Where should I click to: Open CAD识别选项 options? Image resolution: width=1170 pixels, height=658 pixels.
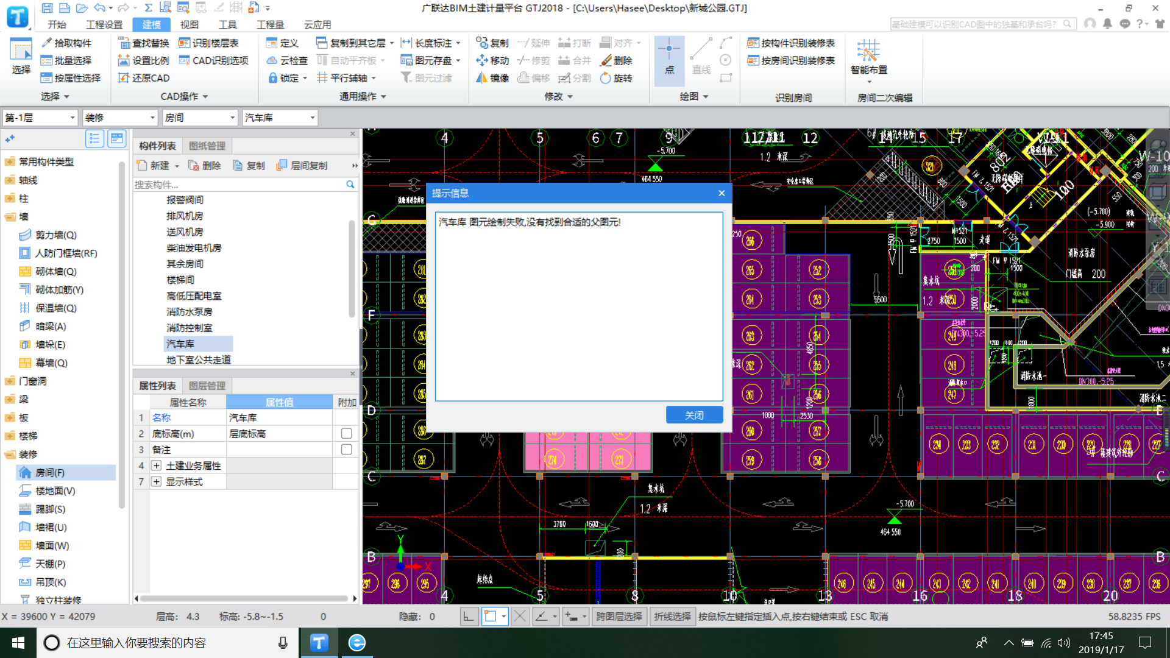pos(213,60)
